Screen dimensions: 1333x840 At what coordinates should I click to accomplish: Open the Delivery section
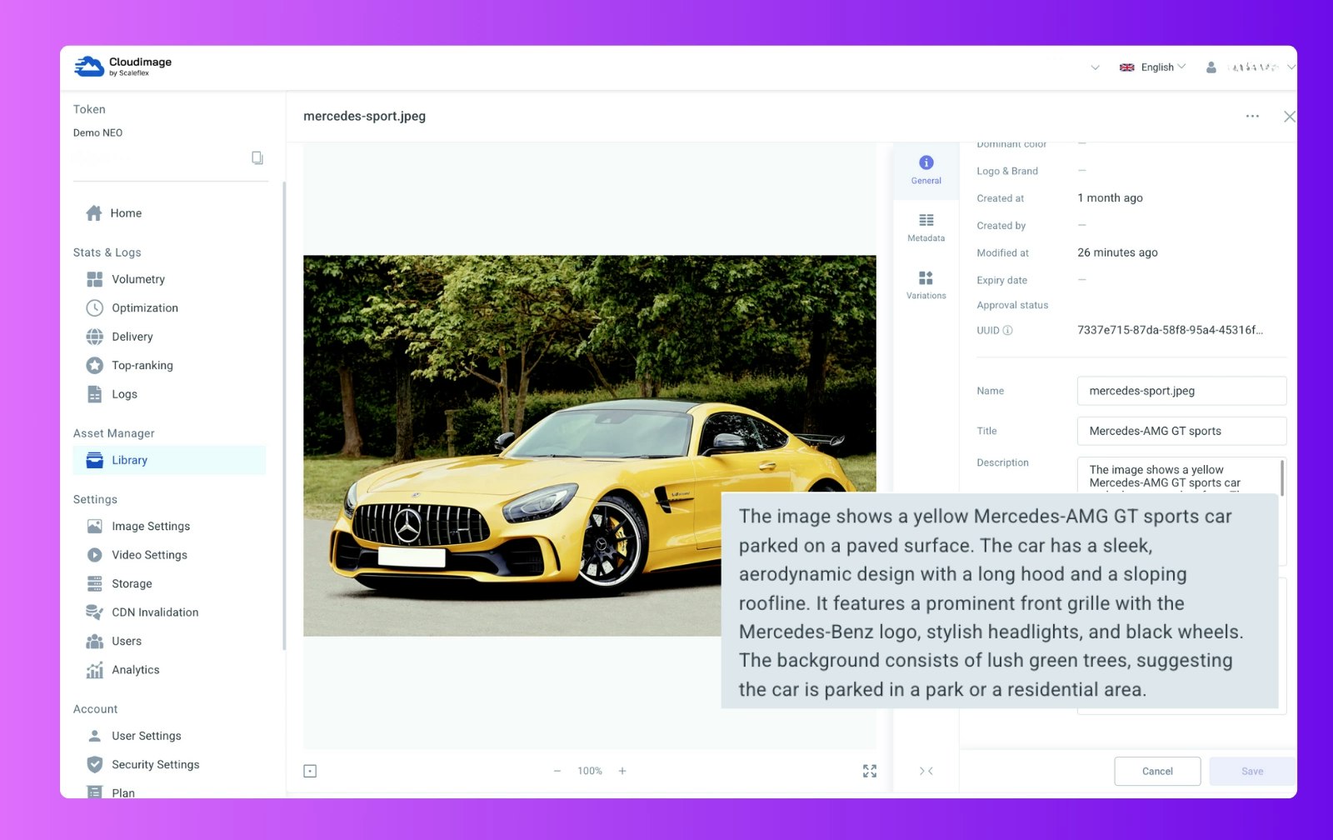click(132, 337)
